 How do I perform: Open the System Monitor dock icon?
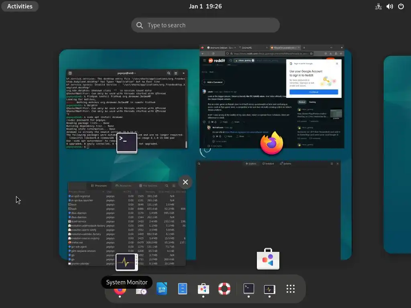(269, 289)
